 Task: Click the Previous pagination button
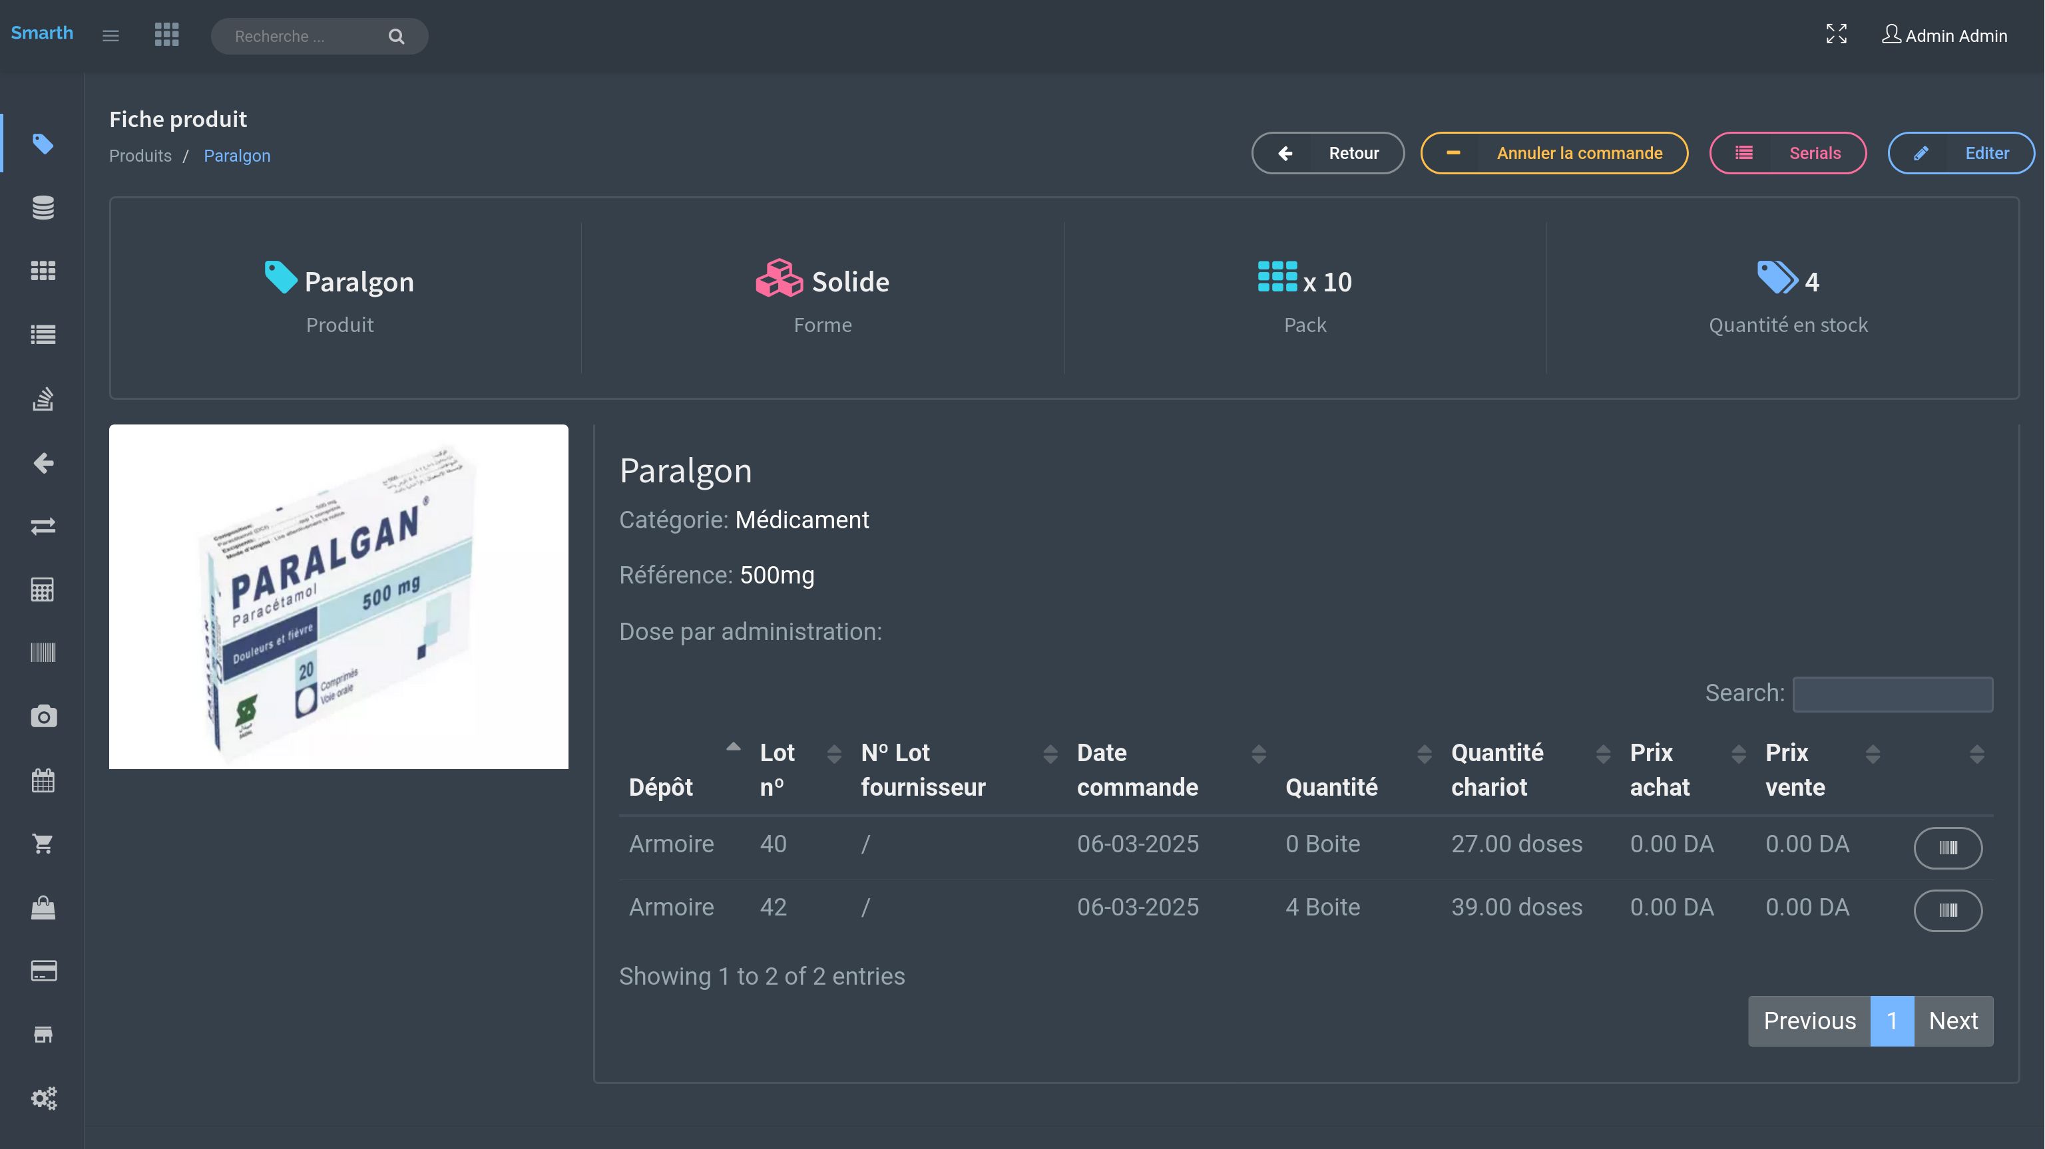1809,1021
